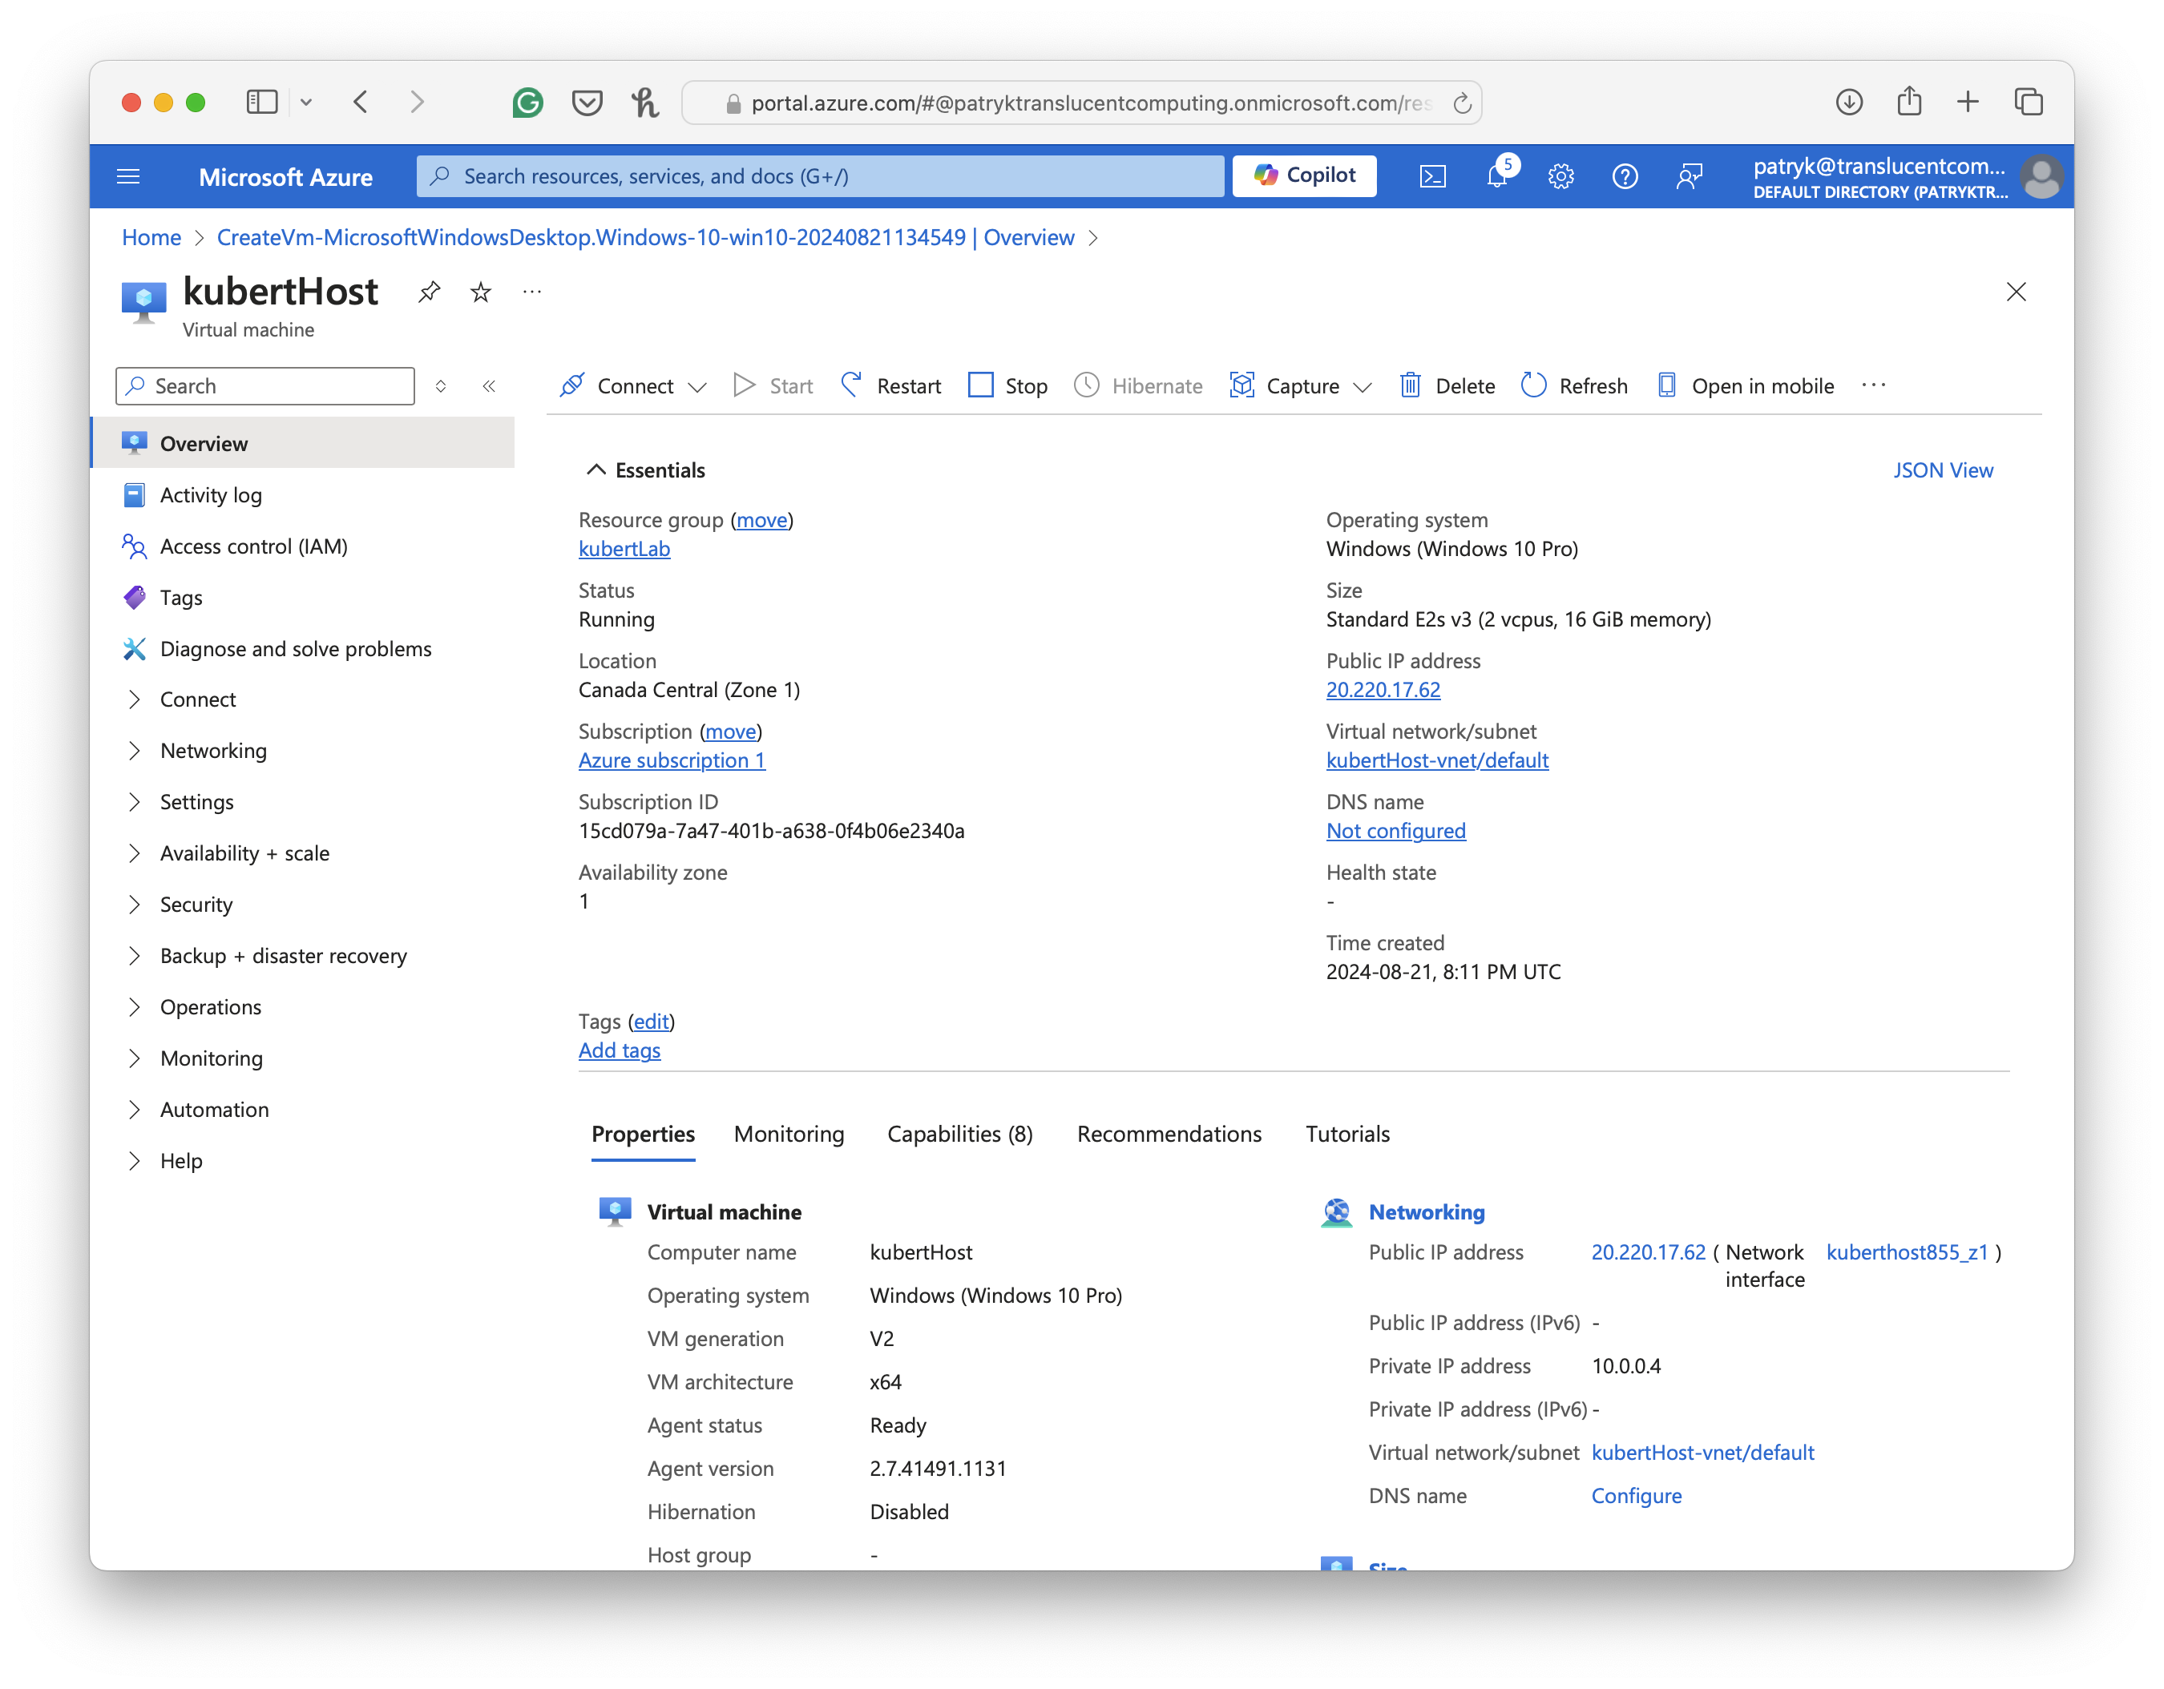Viewport: 2164px width, 1689px height.
Task: Click the help question mark icon
Action: (x=1625, y=176)
